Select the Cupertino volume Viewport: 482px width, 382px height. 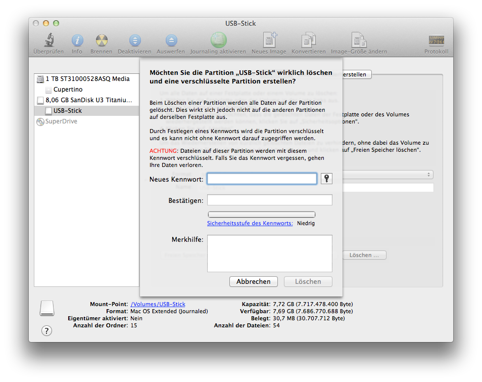87,89
